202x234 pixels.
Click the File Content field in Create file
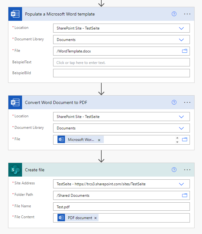(x=122, y=218)
